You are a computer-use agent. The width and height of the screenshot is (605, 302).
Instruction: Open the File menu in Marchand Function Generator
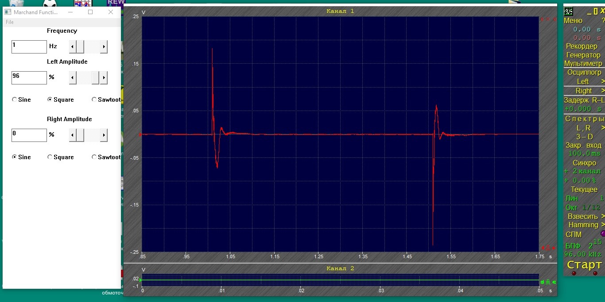9,22
